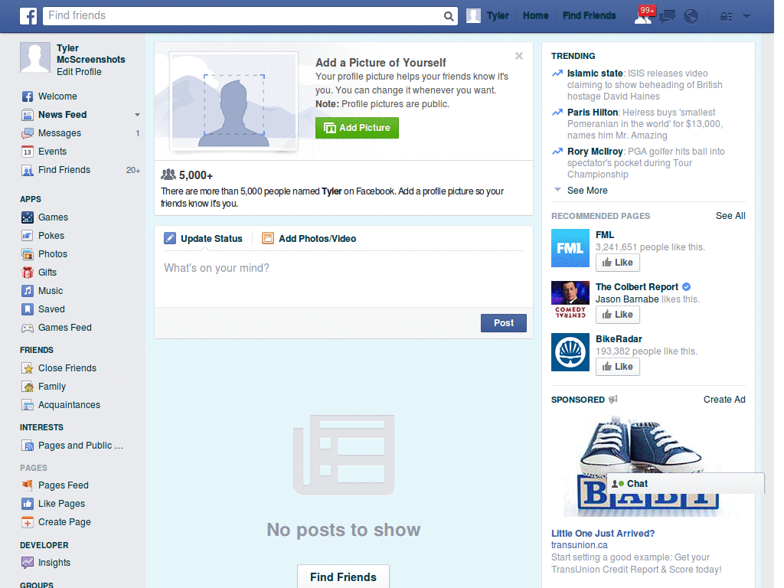Click Find Friends button below No posts
Viewport: 784px width, 588px height.
coord(343,577)
